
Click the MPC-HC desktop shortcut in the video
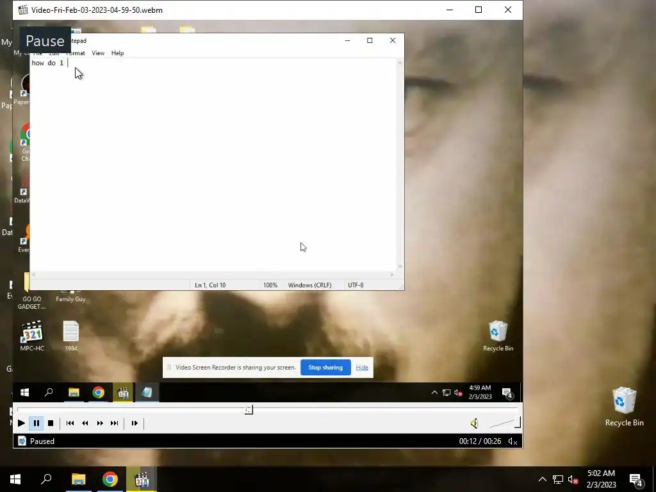(32, 336)
